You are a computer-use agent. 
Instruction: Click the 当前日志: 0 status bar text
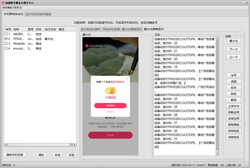[8, 165]
